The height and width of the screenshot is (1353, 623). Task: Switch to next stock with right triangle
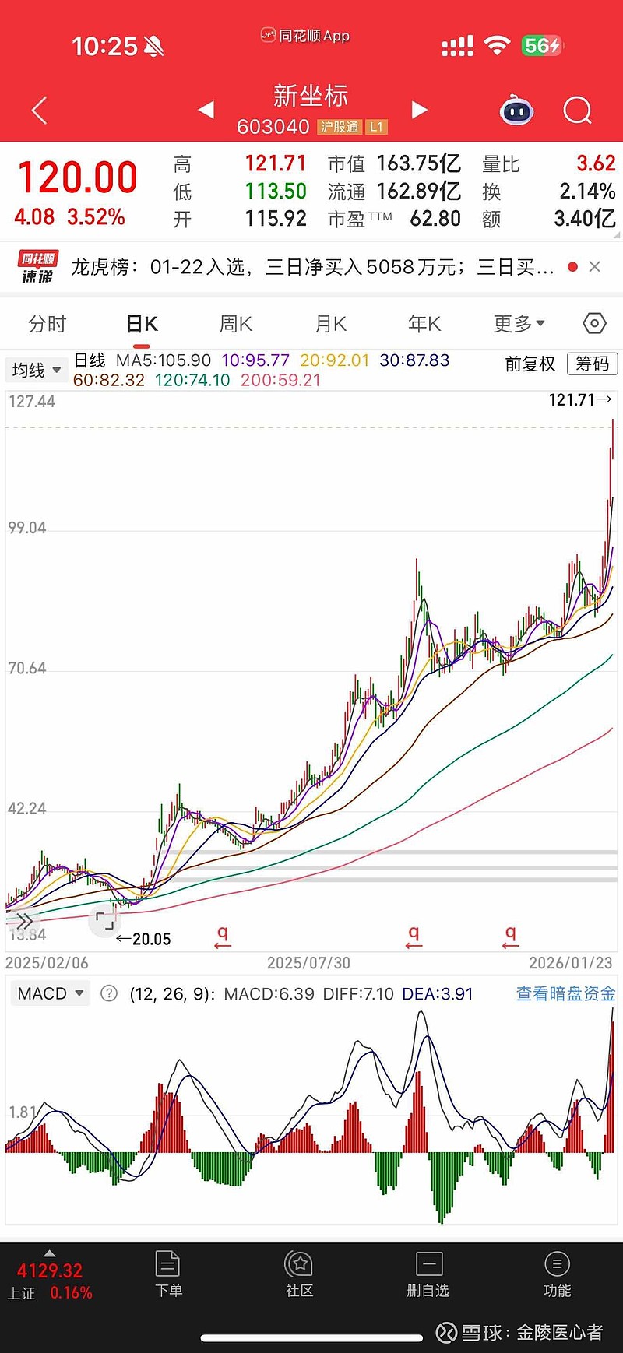pyautogui.click(x=420, y=110)
